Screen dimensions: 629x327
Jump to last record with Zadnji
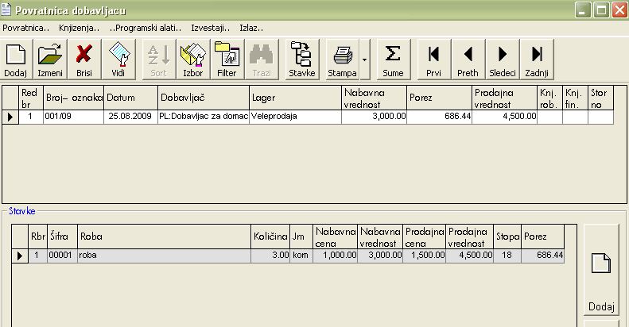537,60
